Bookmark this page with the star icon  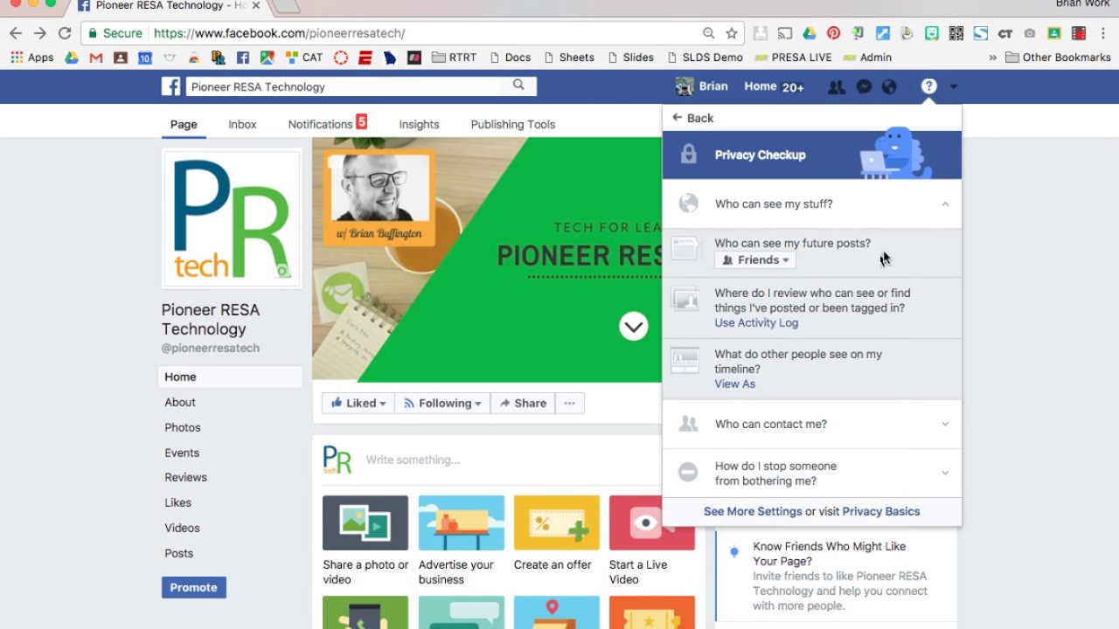coord(732,33)
